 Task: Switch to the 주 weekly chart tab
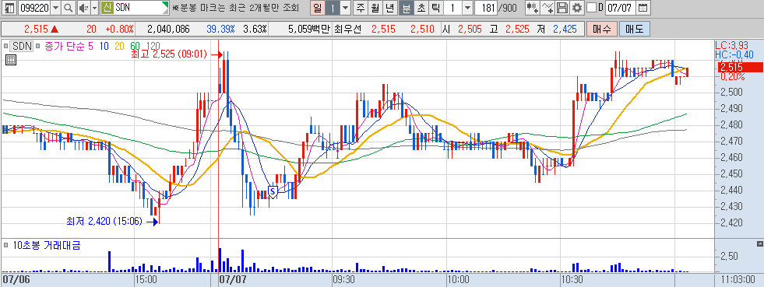(361, 8)
